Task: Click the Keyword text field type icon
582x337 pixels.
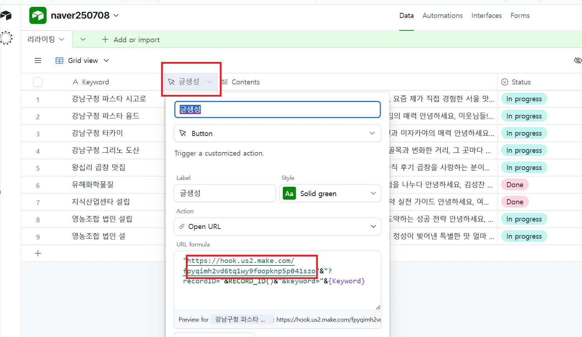Action: click(76, 82)
